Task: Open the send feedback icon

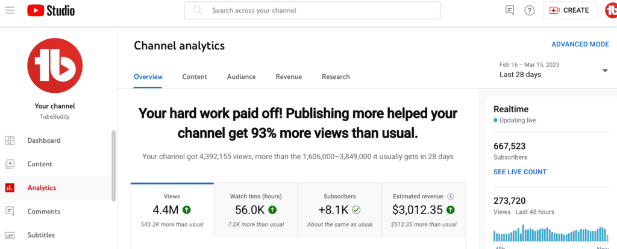Action: pos(510,10)
